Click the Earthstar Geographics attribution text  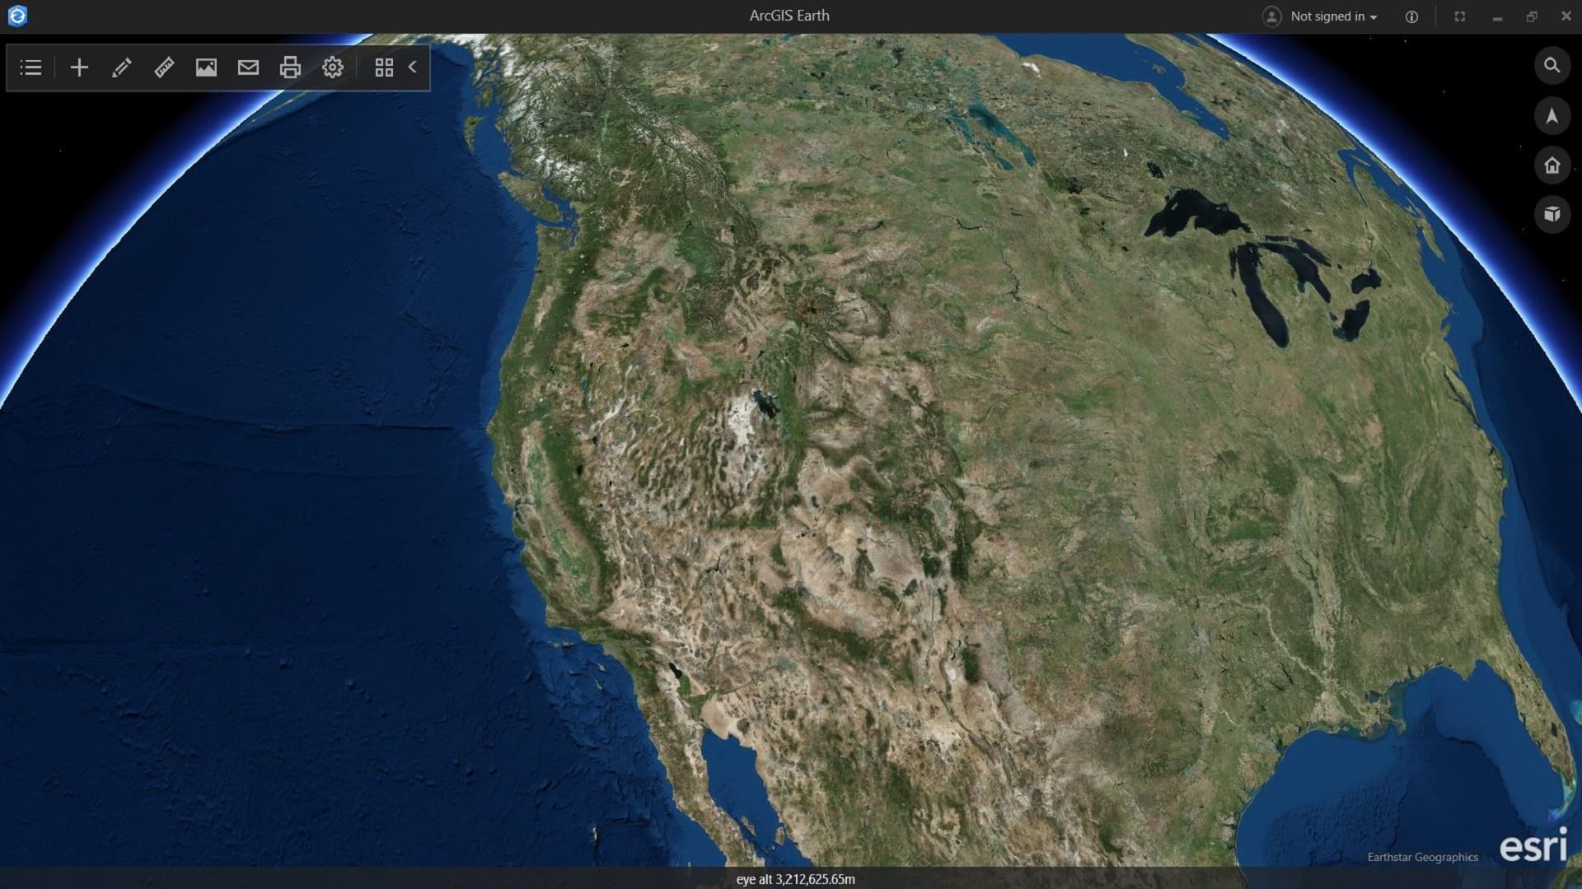(1422, 857)
